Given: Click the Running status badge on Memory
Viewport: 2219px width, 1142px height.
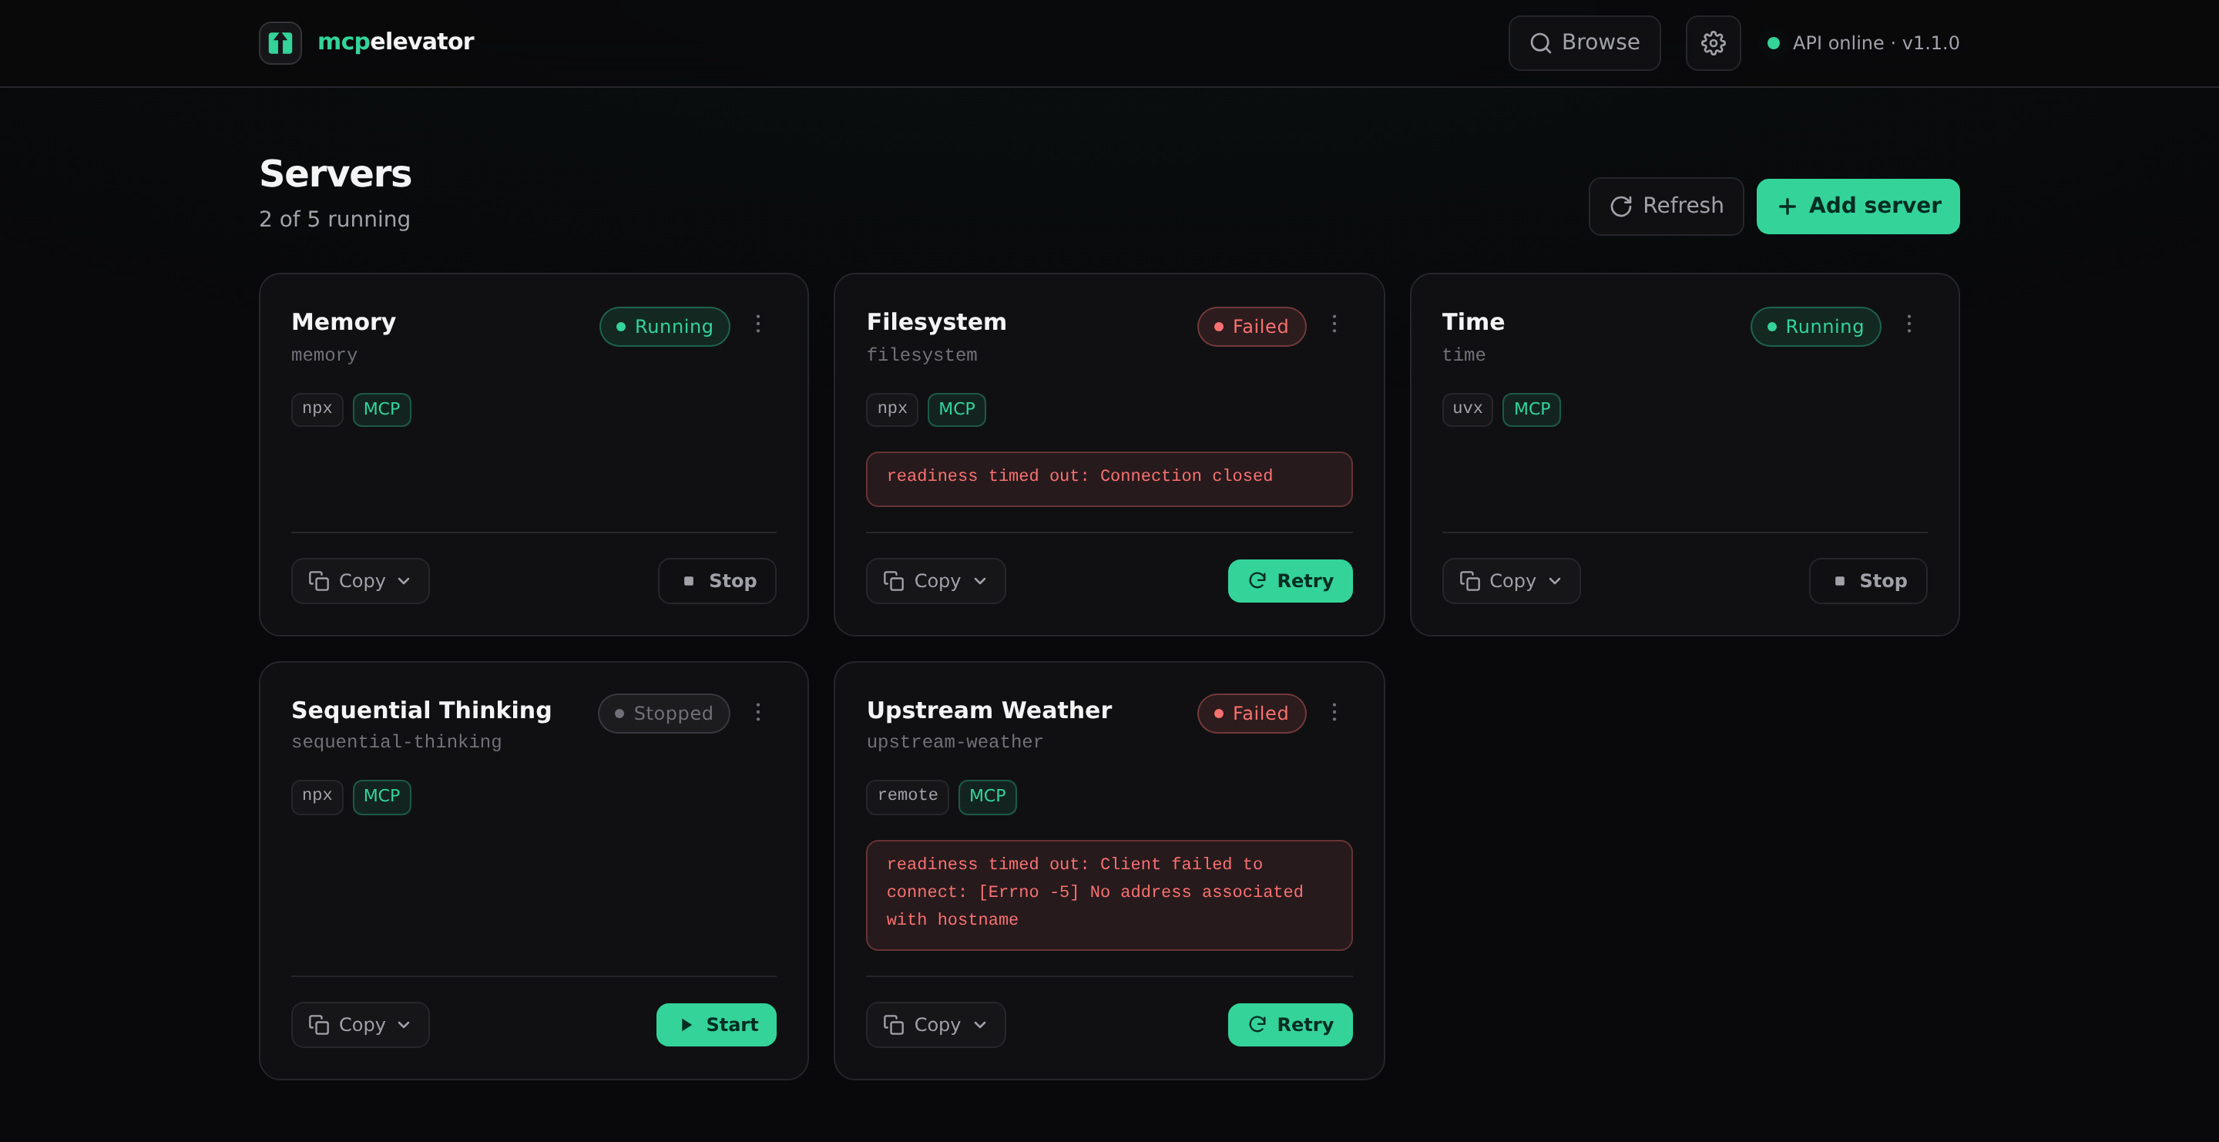Looking at the screenshot, I should click(664, 327).
